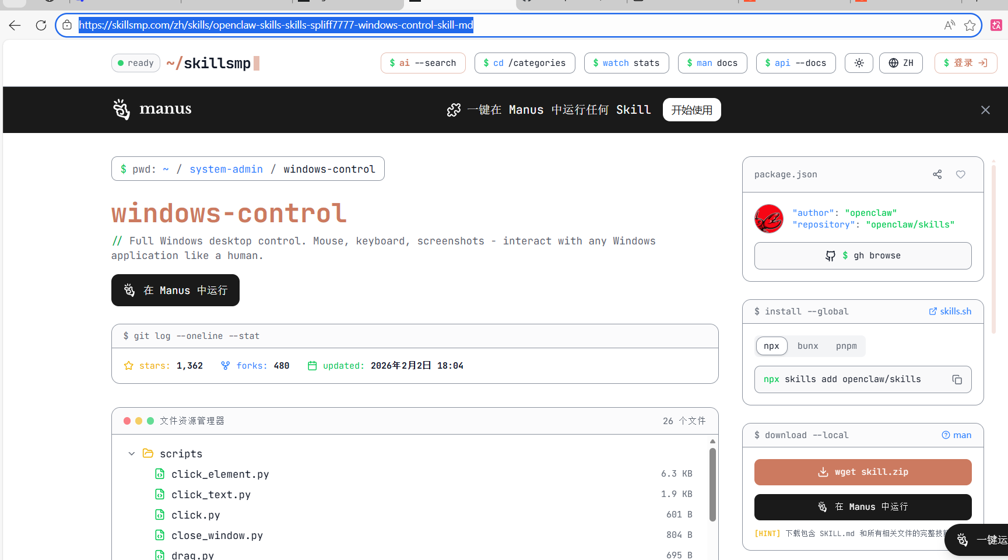Go to skillsmp home logo
Viewport: 1008px width, 560px height.
(213, 63)
